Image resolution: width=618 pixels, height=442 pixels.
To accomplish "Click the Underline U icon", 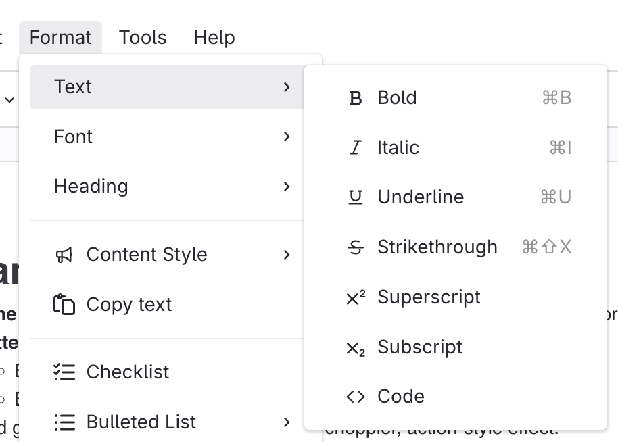I will pyautogui.click(x=356, y=197).
